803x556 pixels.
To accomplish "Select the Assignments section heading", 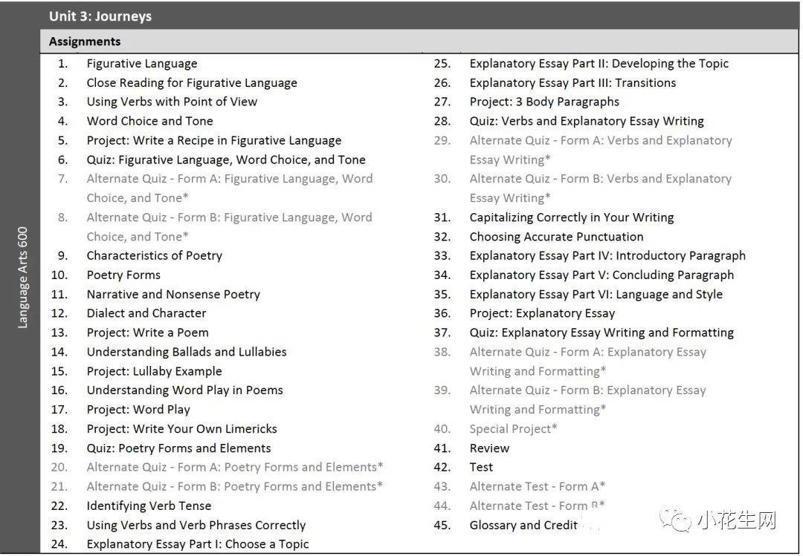I will 85,42.
